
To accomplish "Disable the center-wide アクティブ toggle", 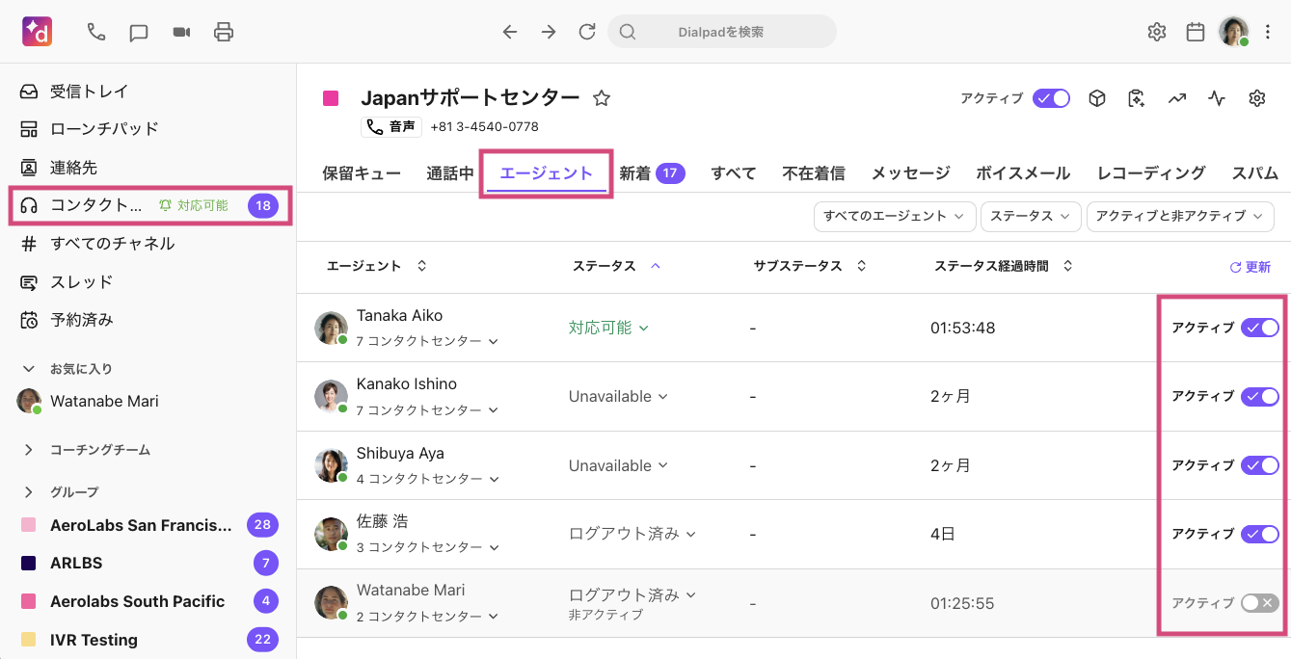I will (x=1051, y=97).
